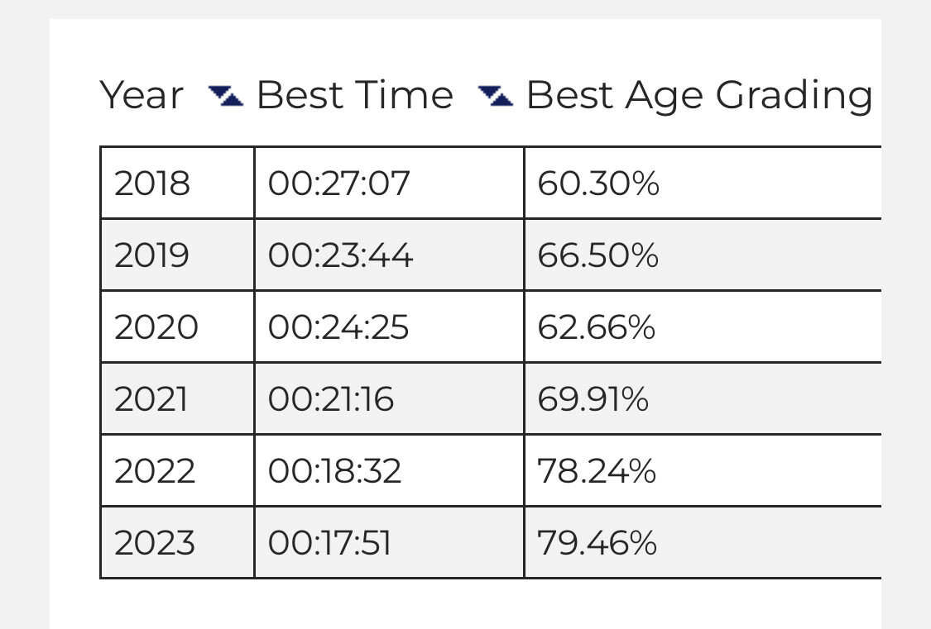Select the 2020 year cell
The image size is (931, 629).
pos(178,326)
